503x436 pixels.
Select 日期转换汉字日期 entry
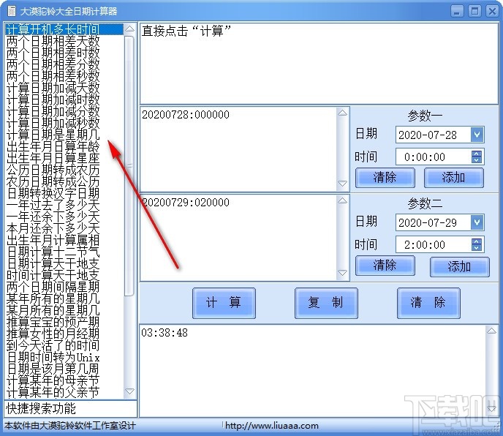64,194
